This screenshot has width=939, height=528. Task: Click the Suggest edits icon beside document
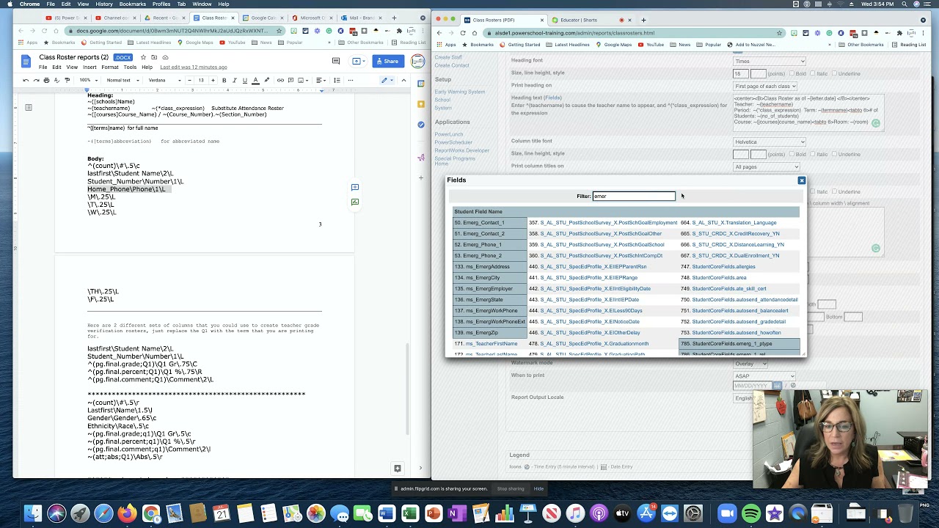click(355, 202)
